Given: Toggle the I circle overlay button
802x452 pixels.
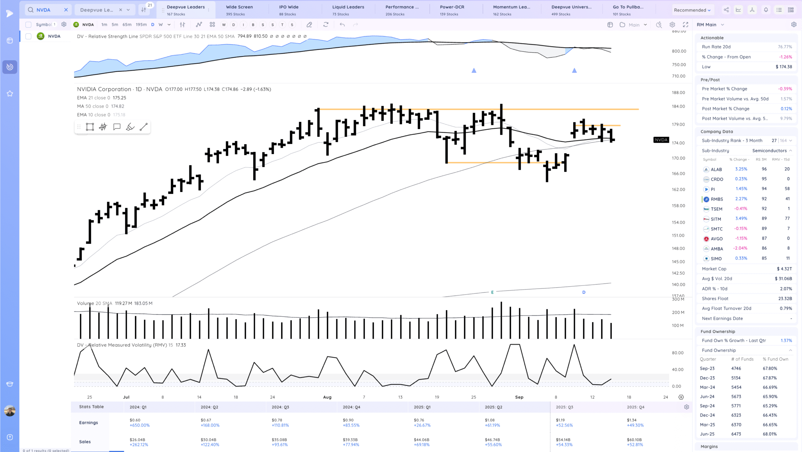Looking at the screenshot, I should click(243, 25).
